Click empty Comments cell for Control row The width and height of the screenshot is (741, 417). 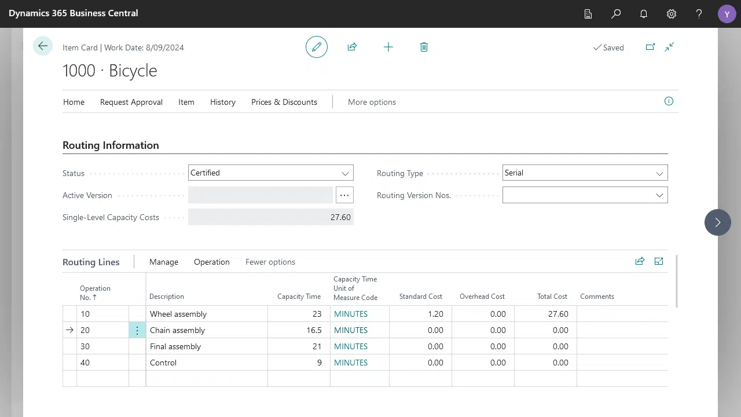[622, 363]
